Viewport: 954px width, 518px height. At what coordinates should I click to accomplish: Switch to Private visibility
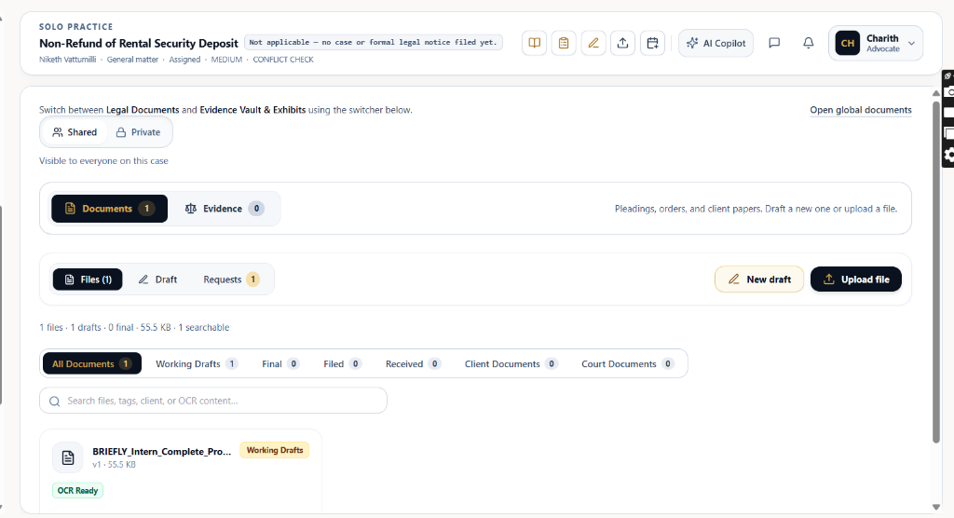(x=138, y=132)
